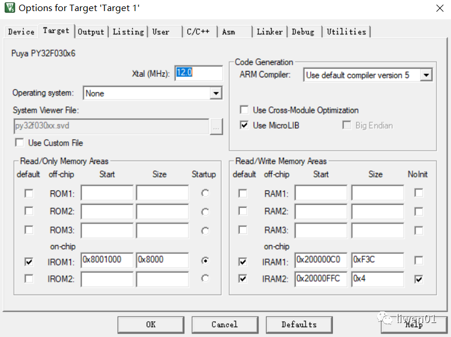Click the OK button

point(151,324)
